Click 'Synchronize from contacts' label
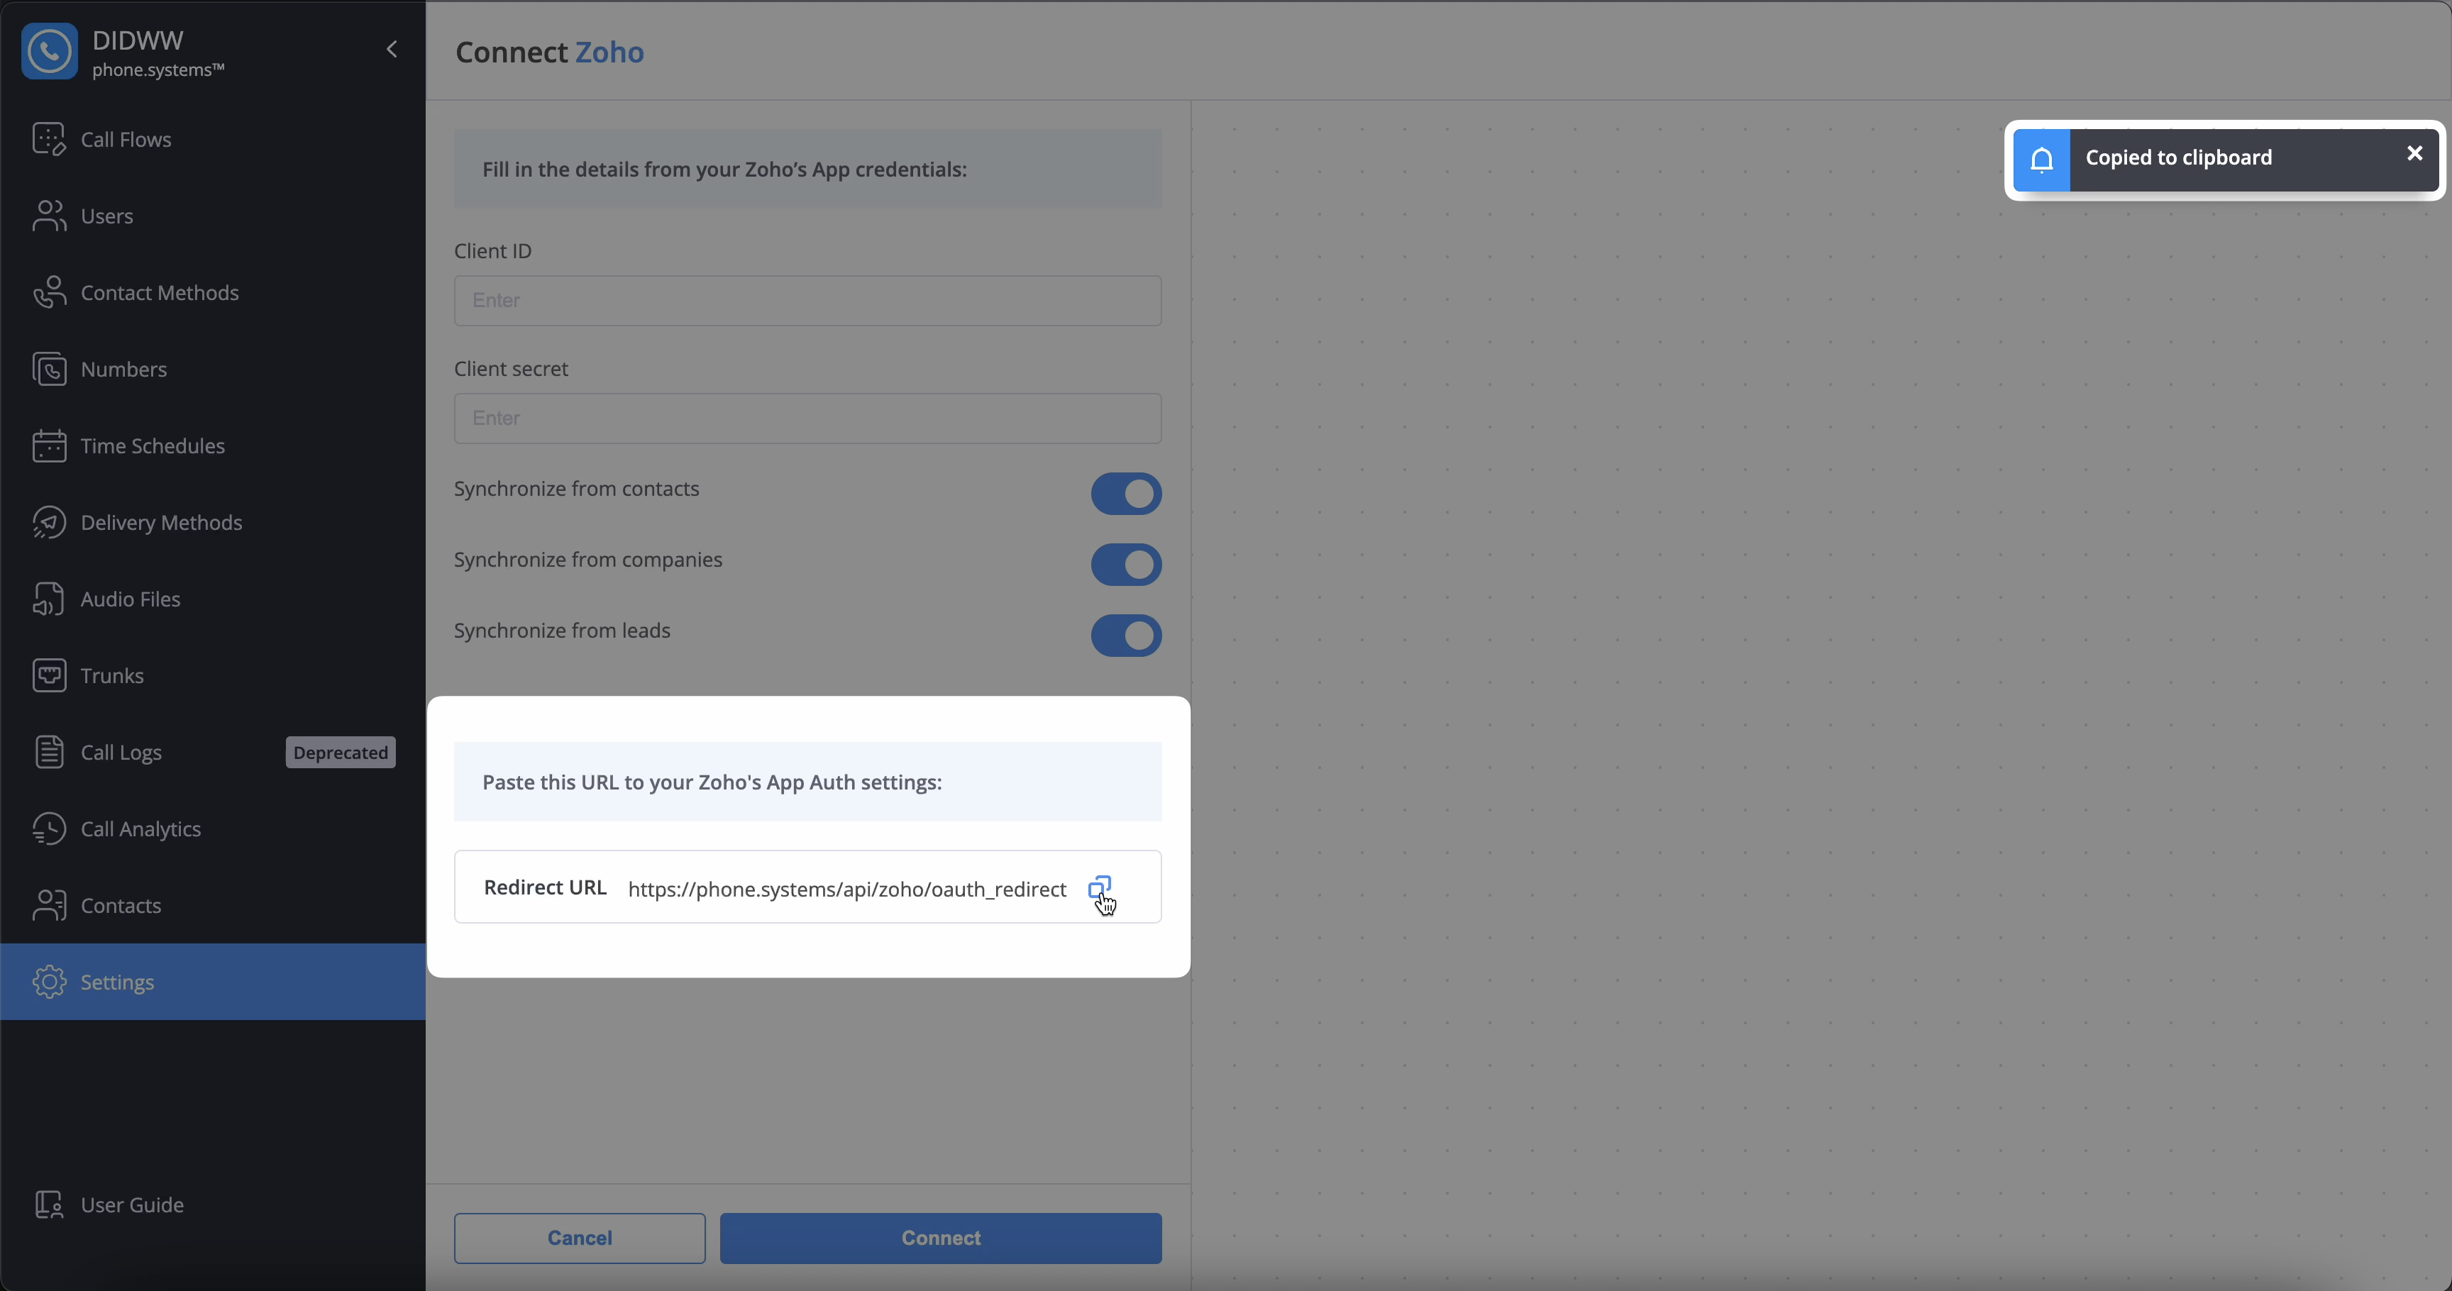Screen dimensions: 2452x1291 coord(577,489)
